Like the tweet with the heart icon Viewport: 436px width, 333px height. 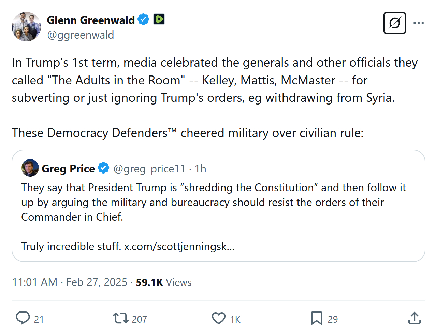point(219,318)
